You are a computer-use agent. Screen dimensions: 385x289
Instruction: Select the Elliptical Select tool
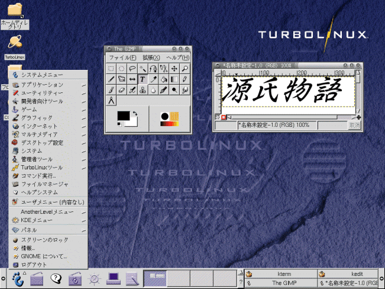click(x=122, y=68)
